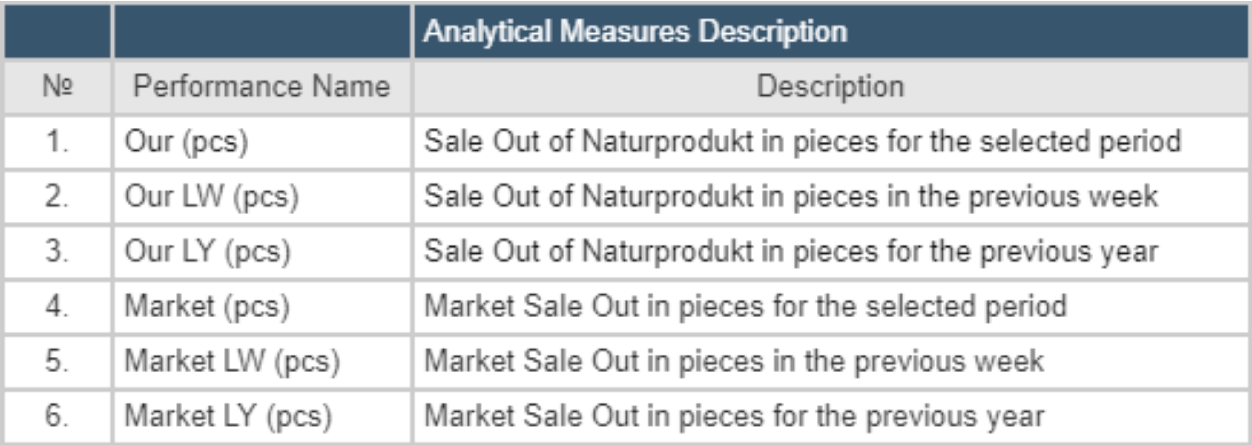Click the Our (pcs) cell
Viewport: 1252px width, 445px height.
pyautogui.click(x=187, y=142)
